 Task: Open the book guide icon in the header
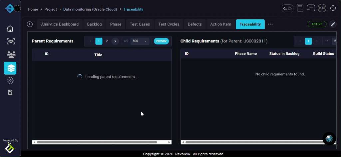[x=300, y=8]
